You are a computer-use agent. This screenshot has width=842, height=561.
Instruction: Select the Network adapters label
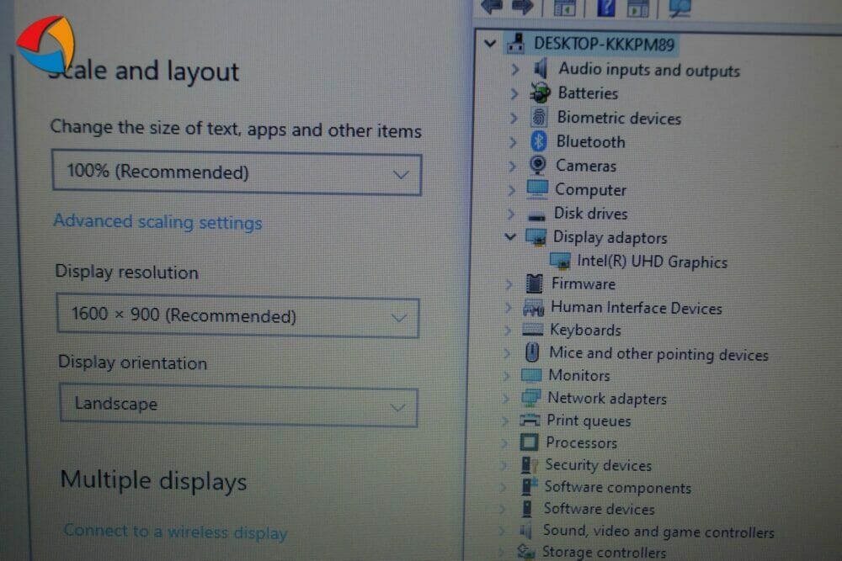(x=607, y=398)
